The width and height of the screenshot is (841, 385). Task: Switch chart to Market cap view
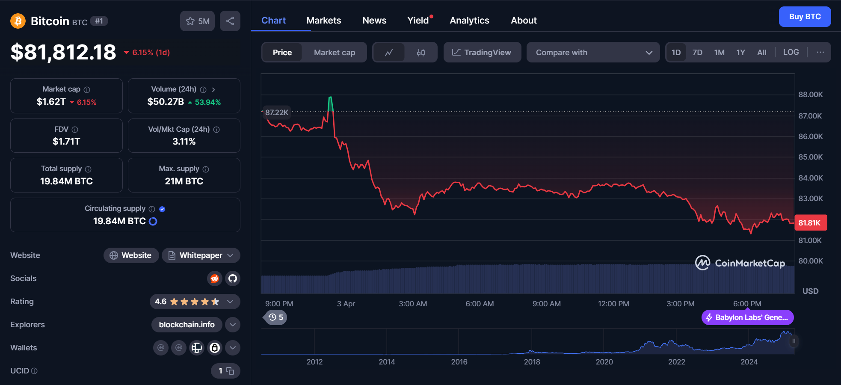[x=334, y=53]
